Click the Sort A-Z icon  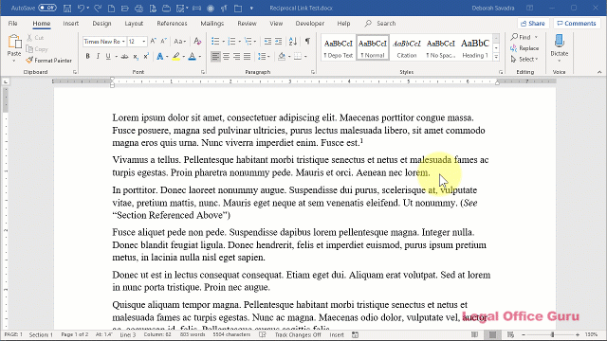293,41
